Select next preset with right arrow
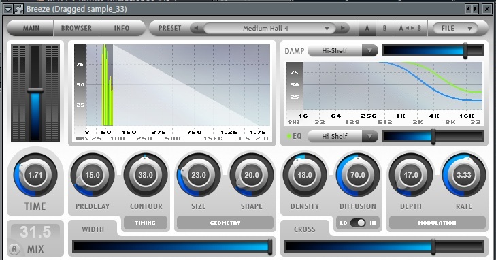Image resolution: width=496 pixels, height=260 pixels. (x=343, y=28)
